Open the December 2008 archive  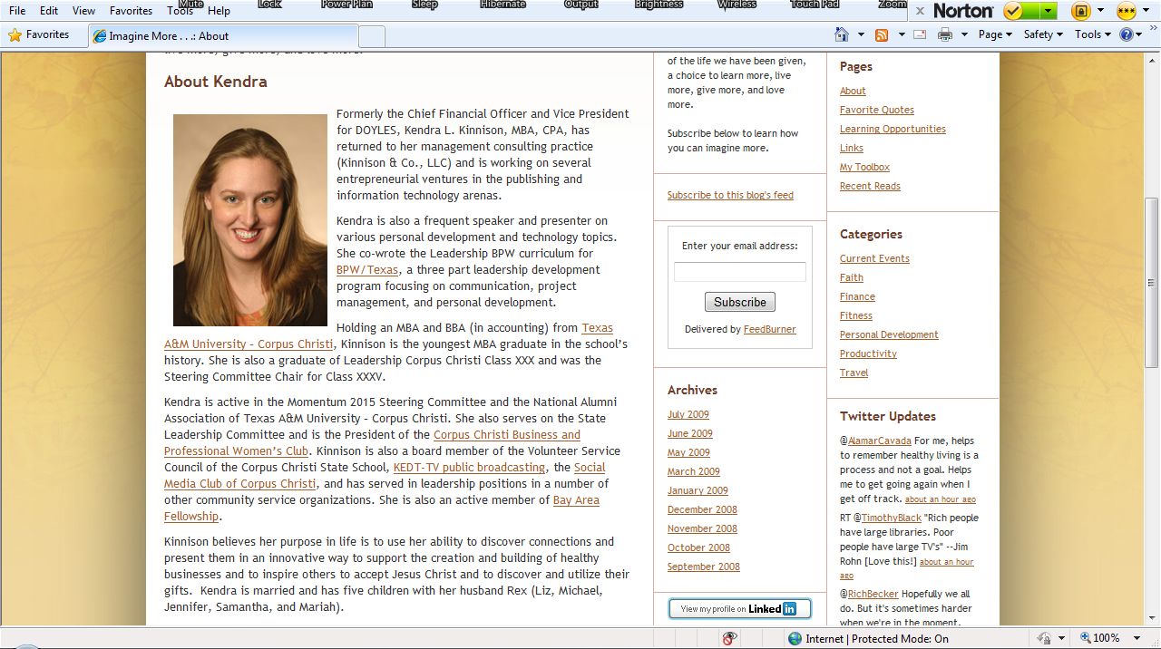point(702,509)
